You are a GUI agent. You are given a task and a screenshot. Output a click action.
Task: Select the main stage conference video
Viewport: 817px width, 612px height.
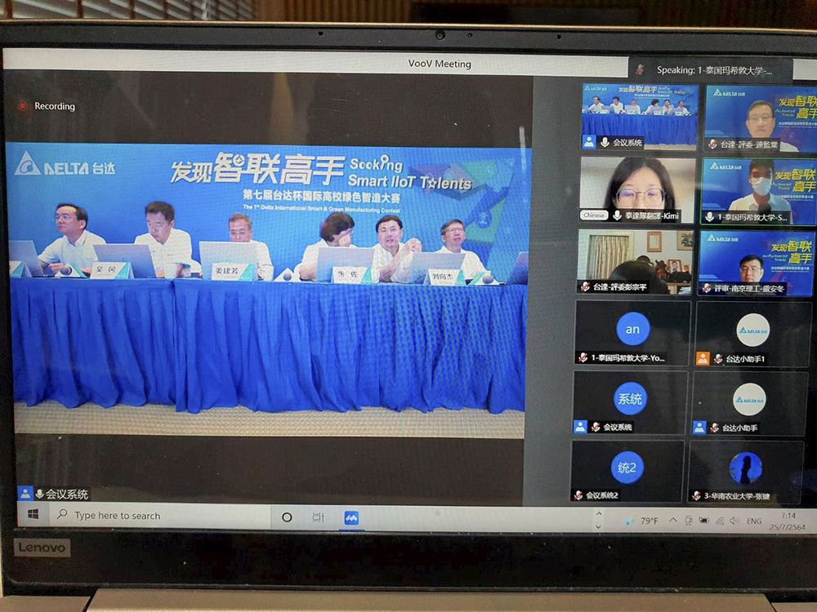tap(268, 289)
